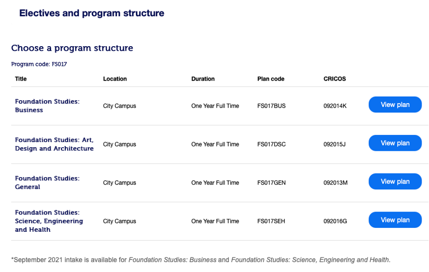
Task: Click the CRICOS column header
Action: pos(334,79)
